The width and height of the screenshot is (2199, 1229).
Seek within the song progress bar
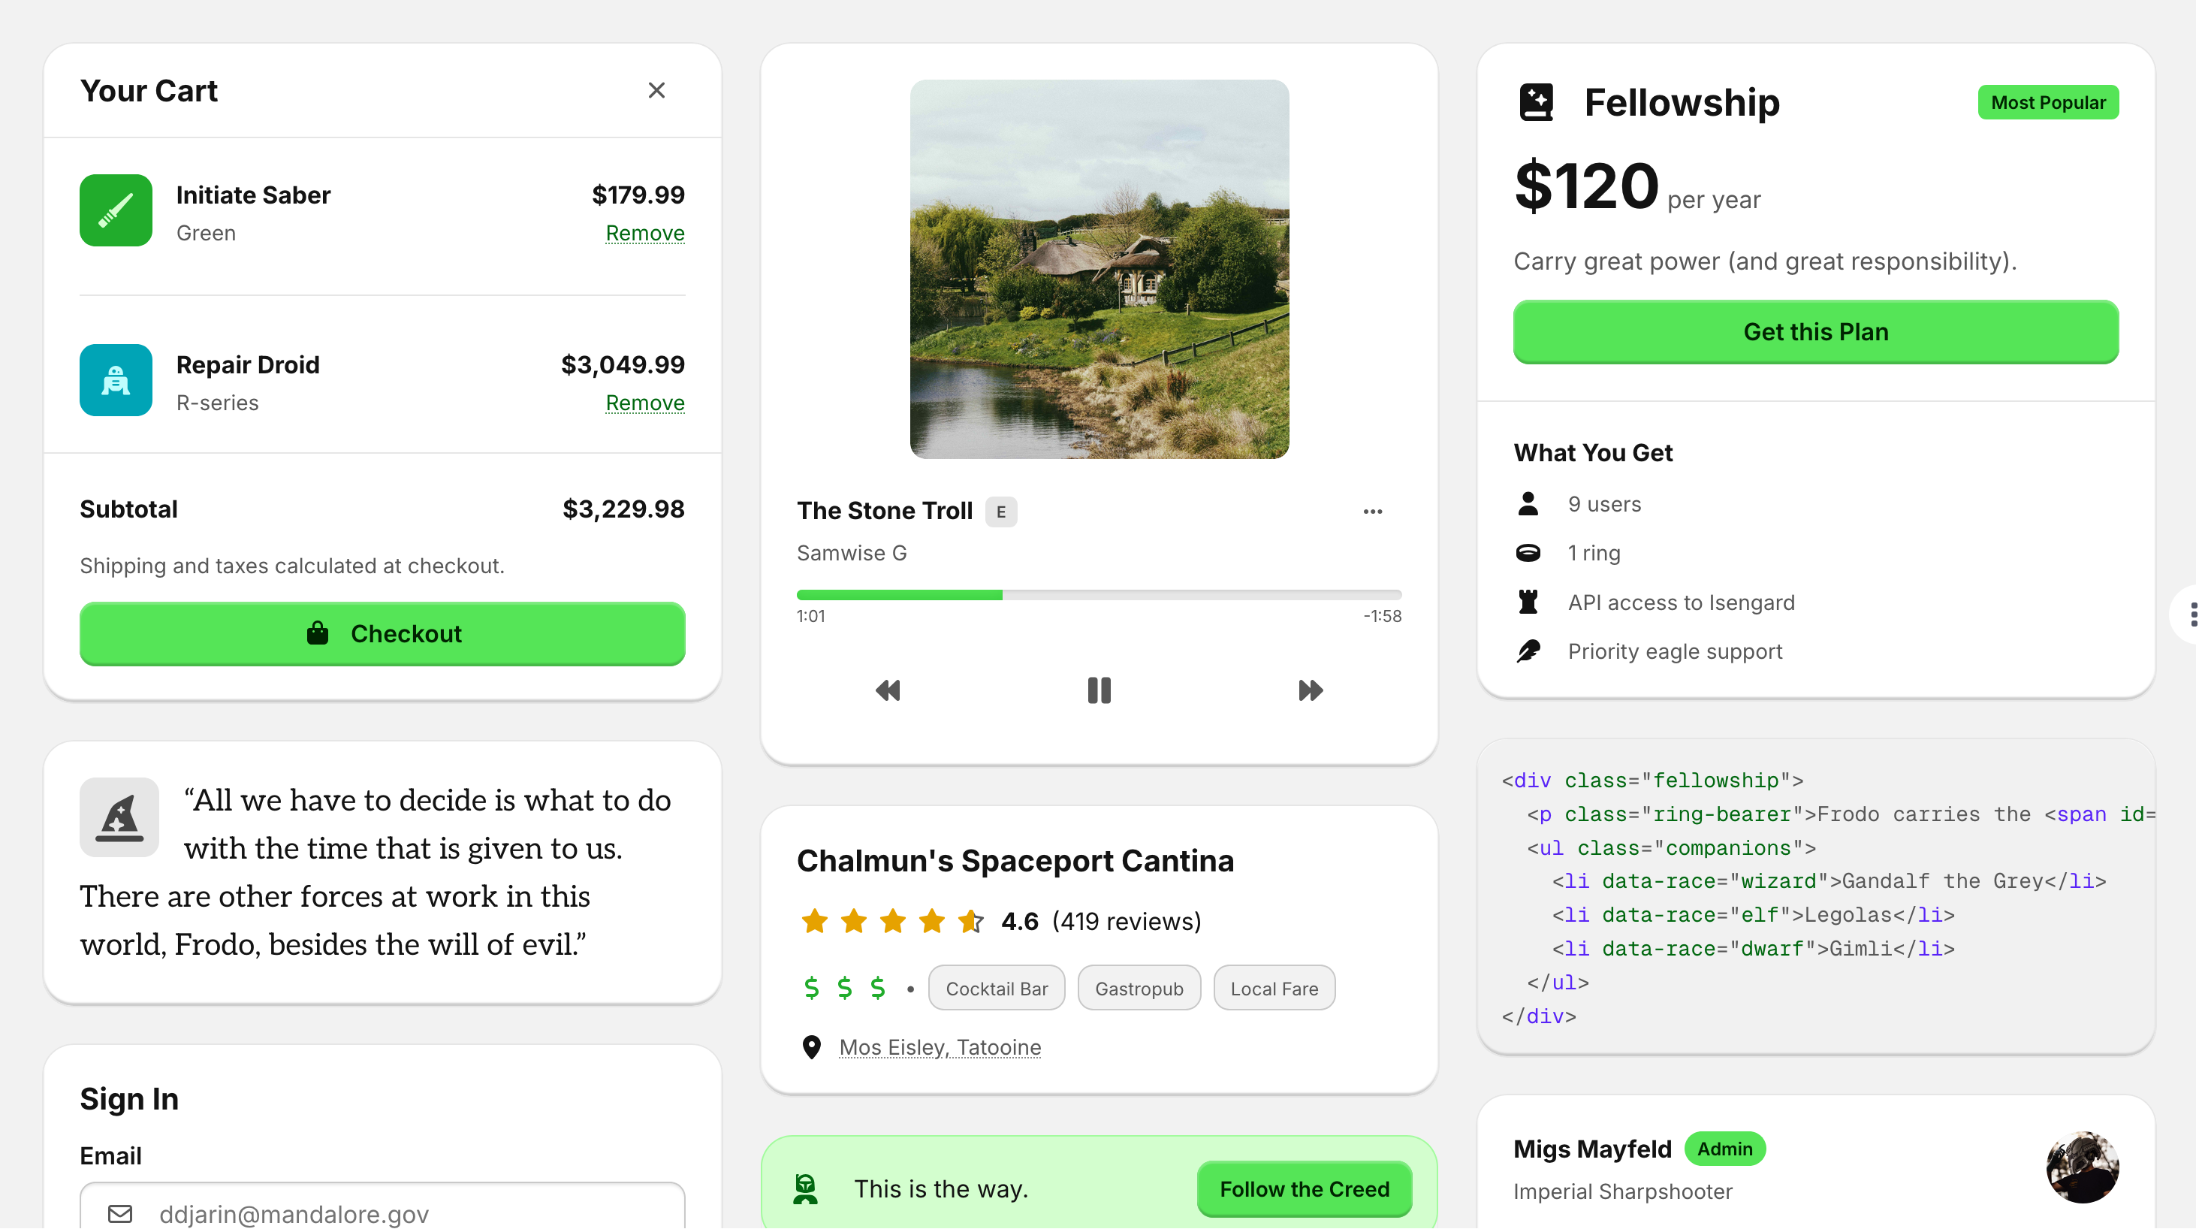1099,595
